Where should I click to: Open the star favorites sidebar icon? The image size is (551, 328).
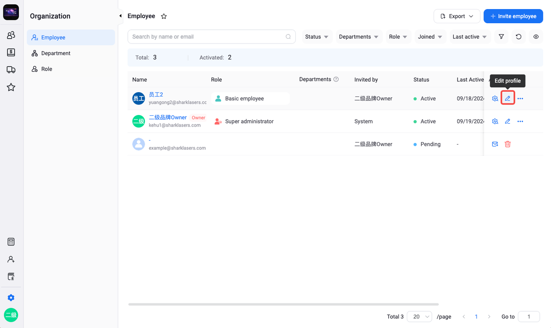(x=11, y=87)
